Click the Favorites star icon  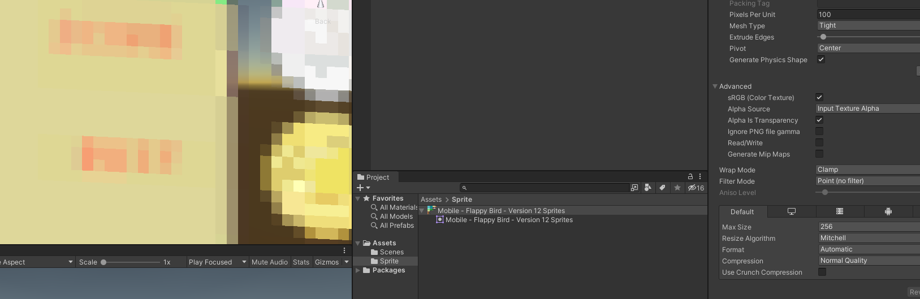point(366,198)
